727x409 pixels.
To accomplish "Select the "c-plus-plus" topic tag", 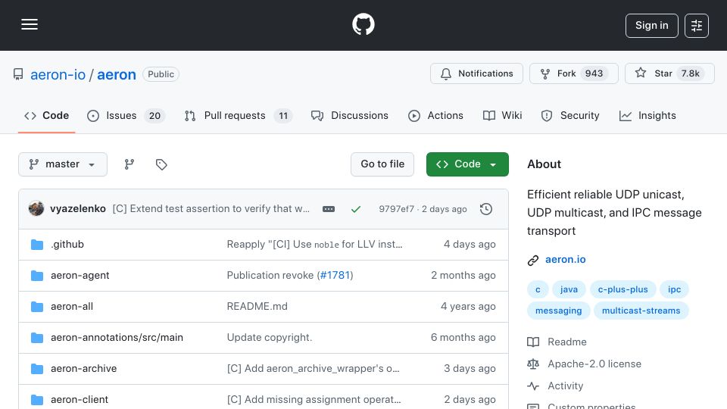I will [x=622, y=289].
